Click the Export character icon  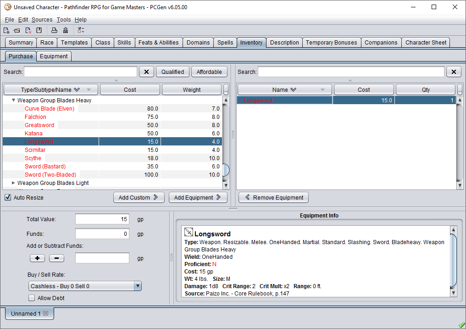[x=66, y=30]
